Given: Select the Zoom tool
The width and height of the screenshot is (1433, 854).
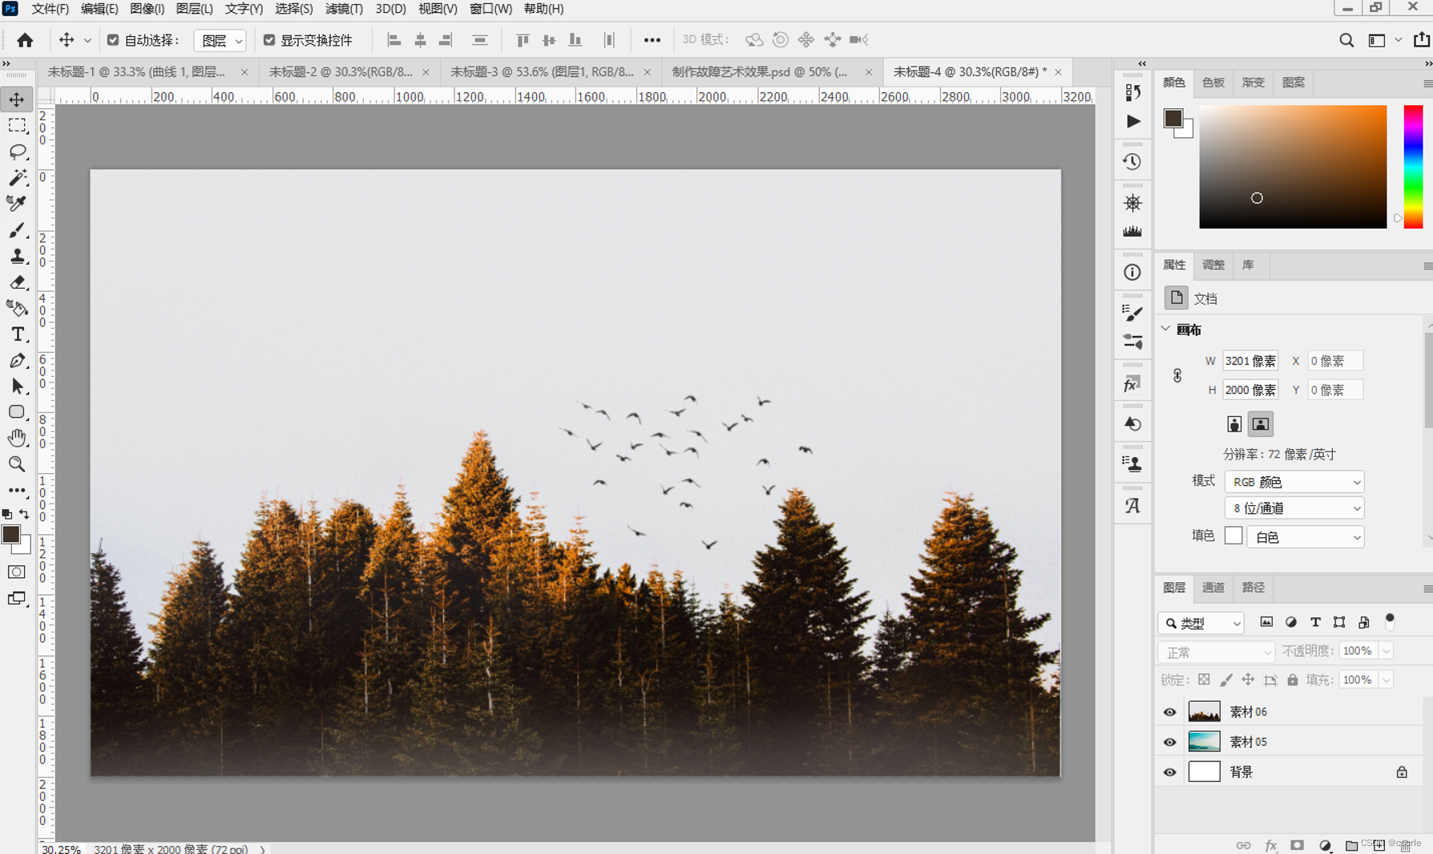Looking at the screenshot, I should coord(17,464).
